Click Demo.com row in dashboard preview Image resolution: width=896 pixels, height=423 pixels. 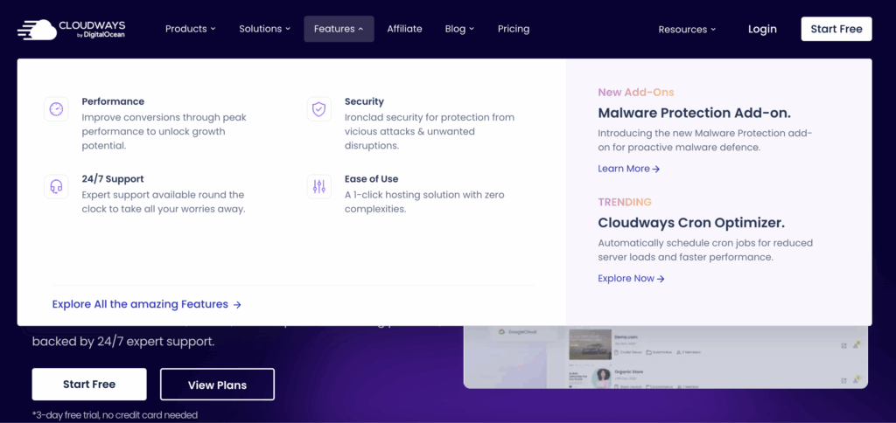716,344
